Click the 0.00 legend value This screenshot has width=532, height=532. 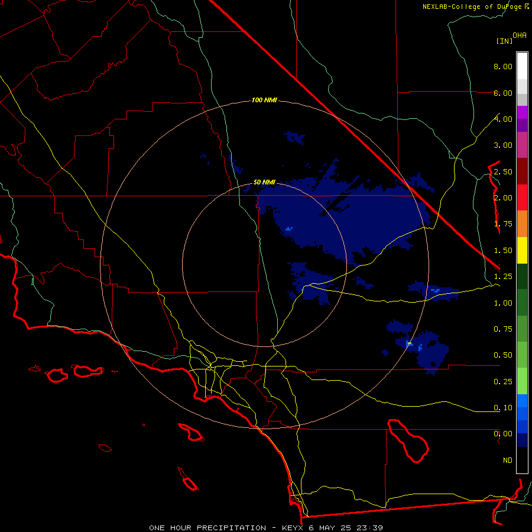503,434
